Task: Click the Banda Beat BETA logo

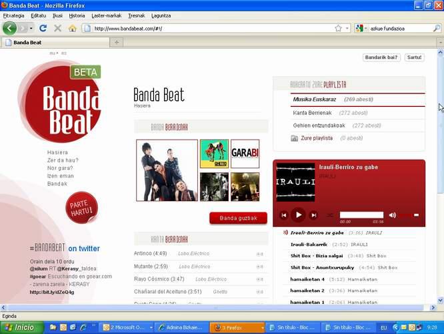Action: point(59,102)
